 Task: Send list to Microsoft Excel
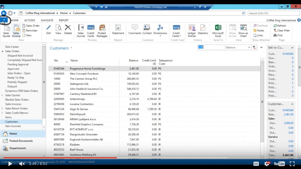[x=218, y=31]
